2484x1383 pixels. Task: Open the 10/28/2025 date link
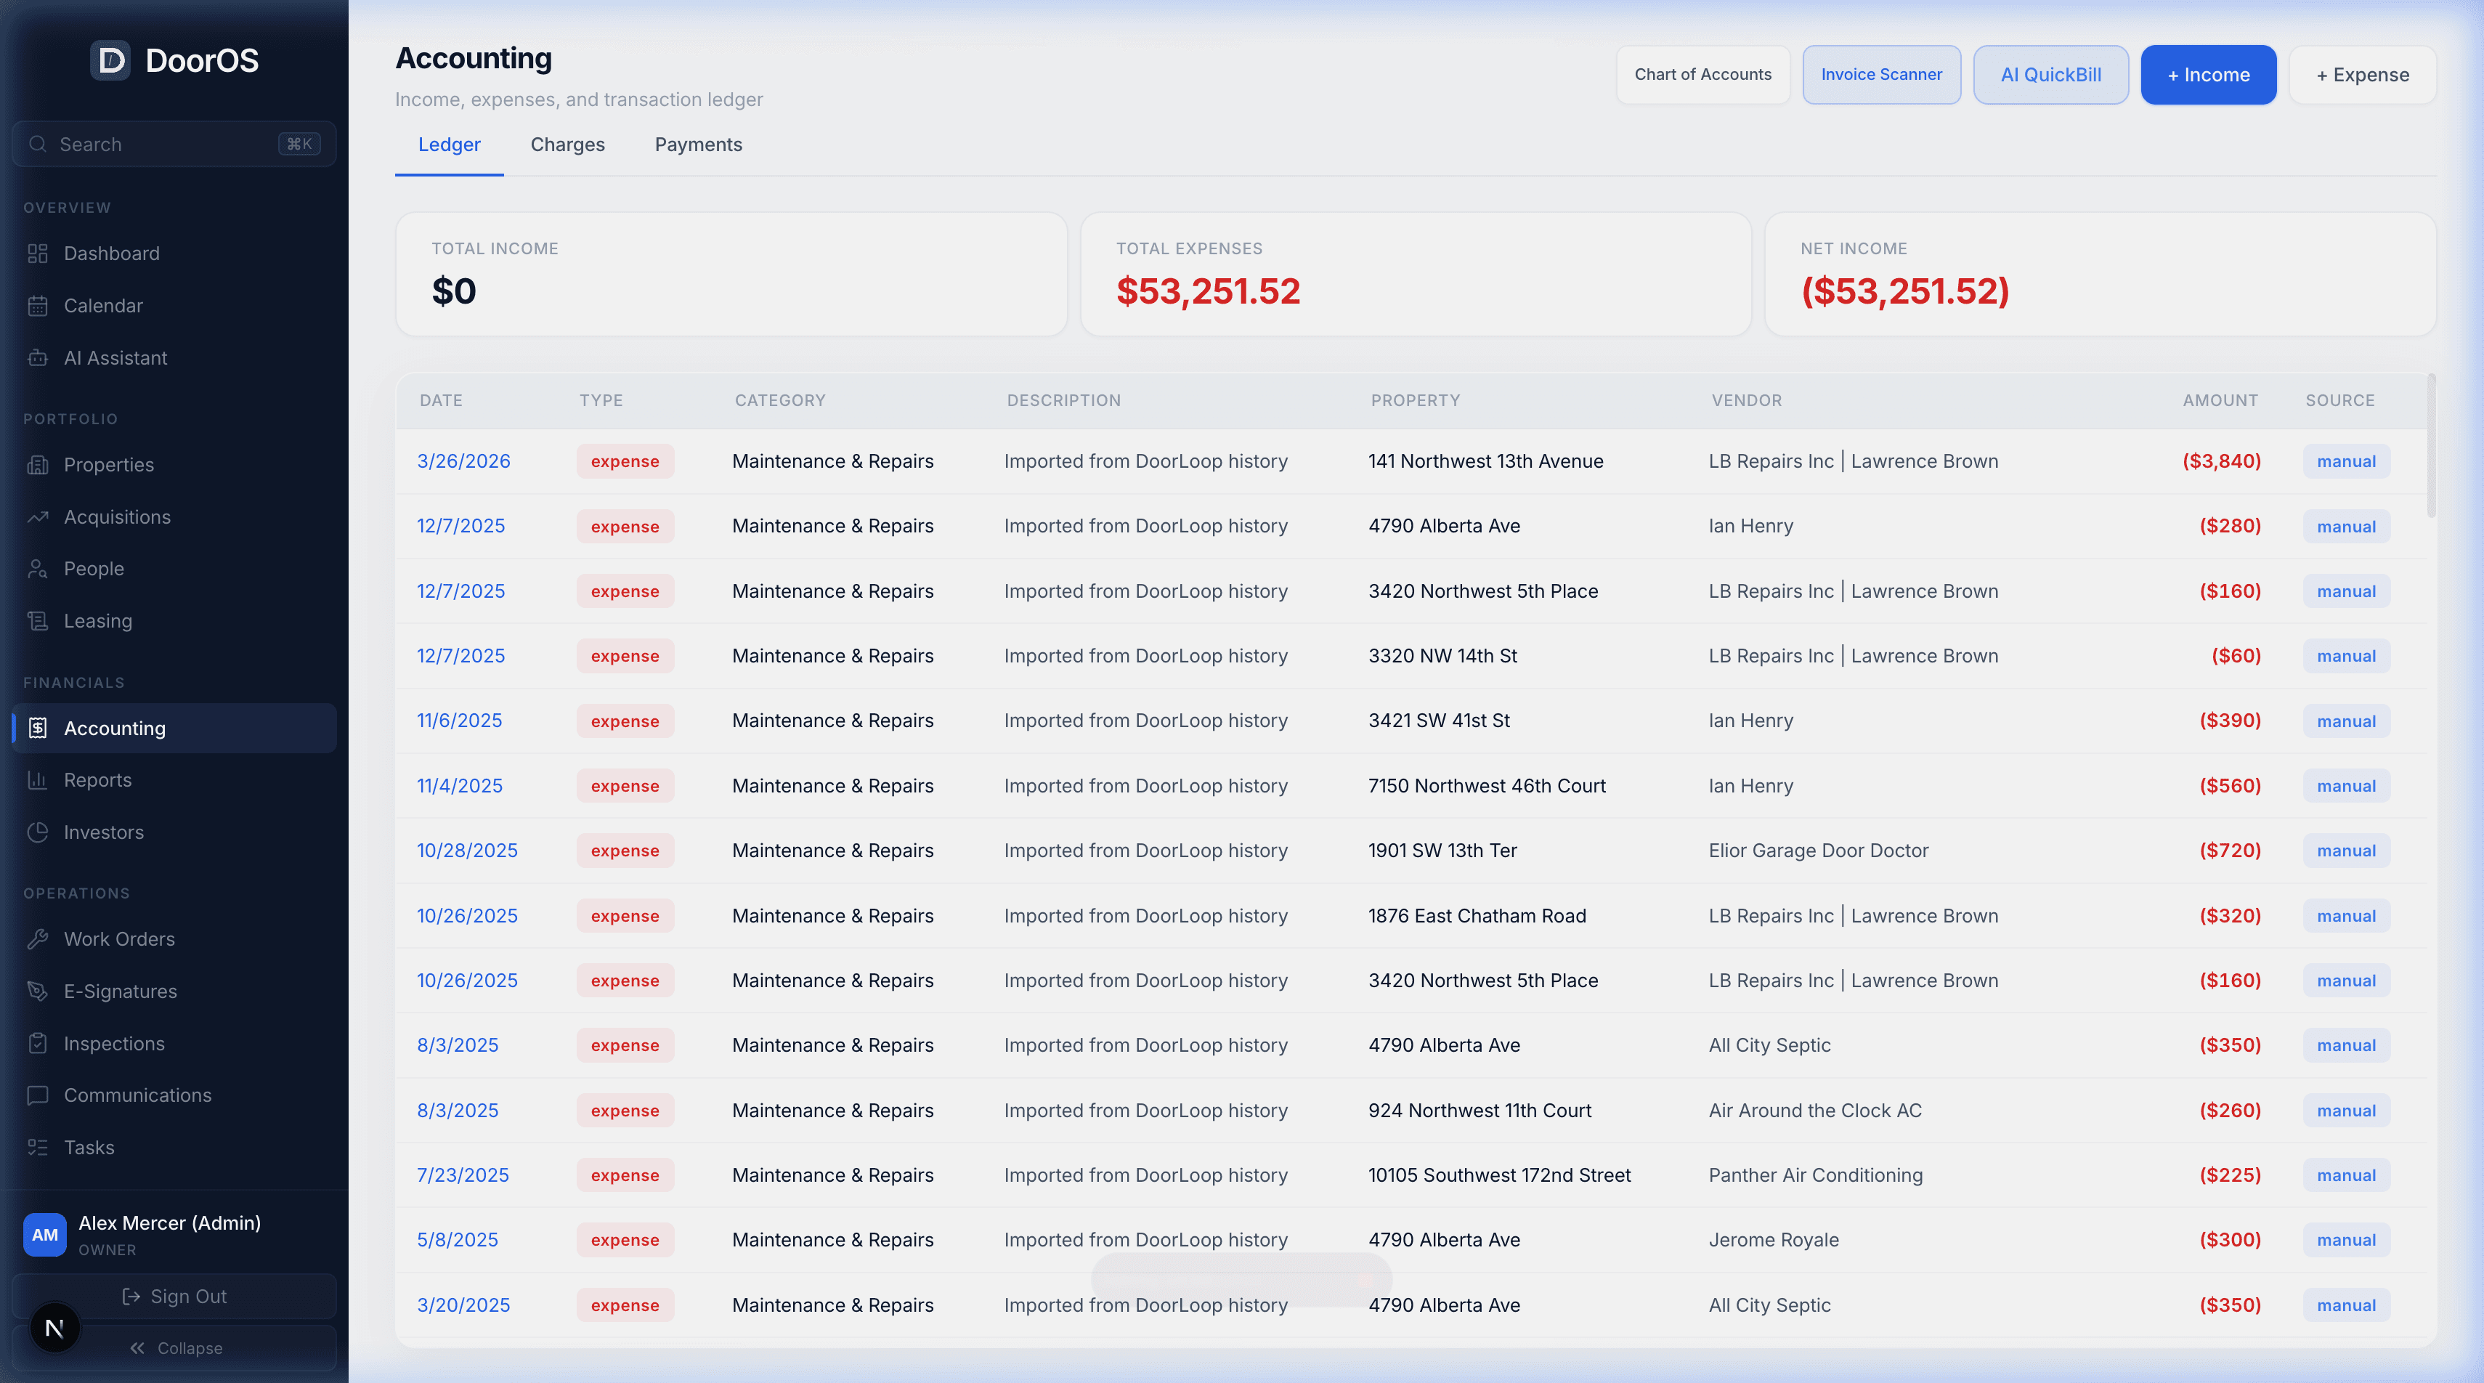point(467,851)
